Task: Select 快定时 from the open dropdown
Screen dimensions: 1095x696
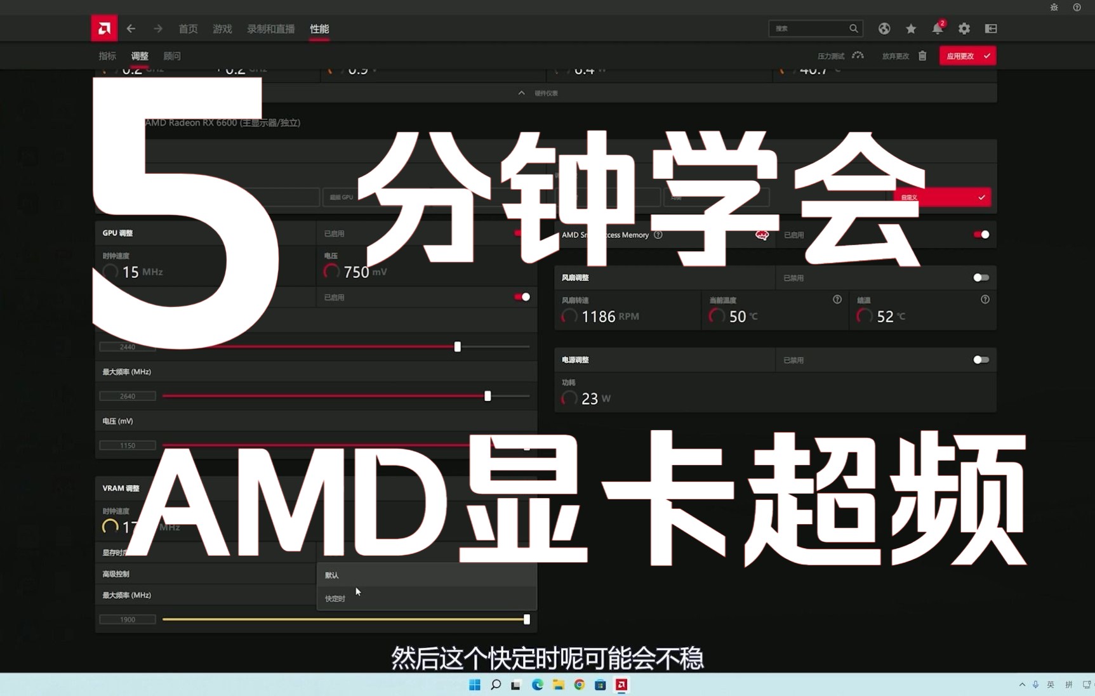Action: click(335, 597)
